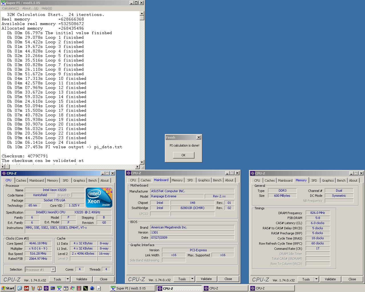The height and width of the screenshot is (292, 365).
Task: Open SPD tab in the Rampage Extreme mainboard window
Action: (x=190, y=180)
